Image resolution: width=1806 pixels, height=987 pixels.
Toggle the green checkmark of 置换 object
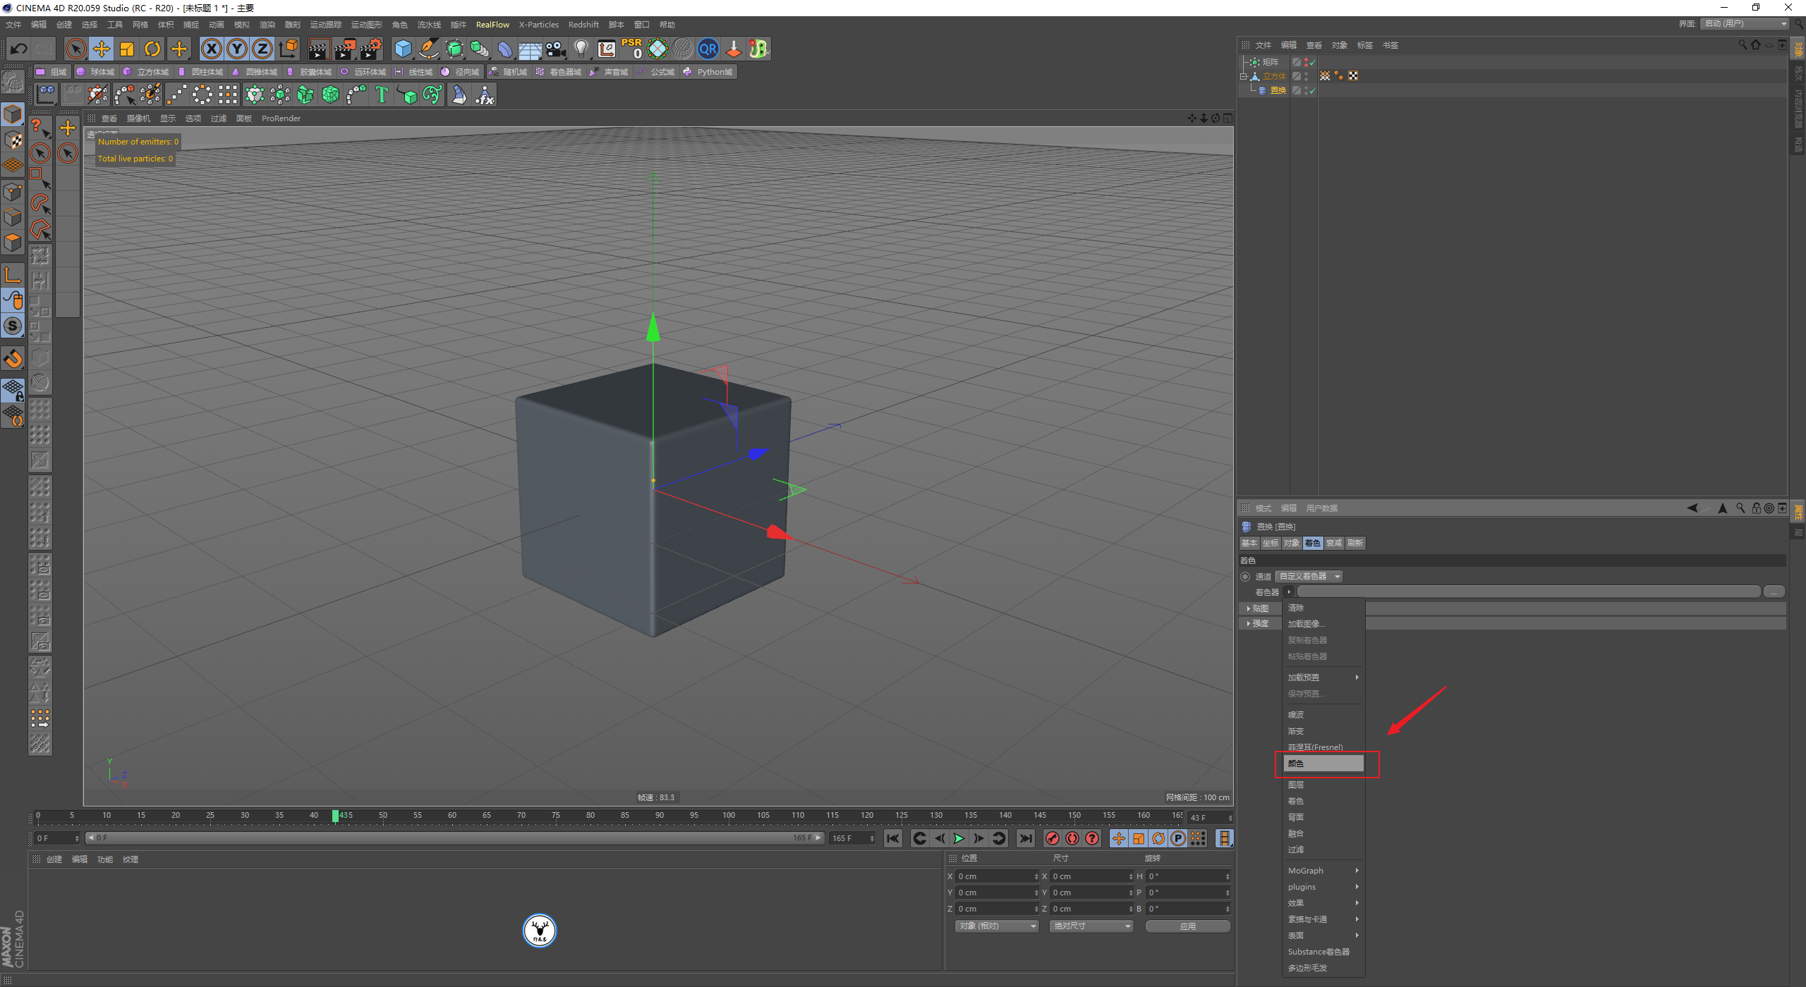(x=1313, y=90)
